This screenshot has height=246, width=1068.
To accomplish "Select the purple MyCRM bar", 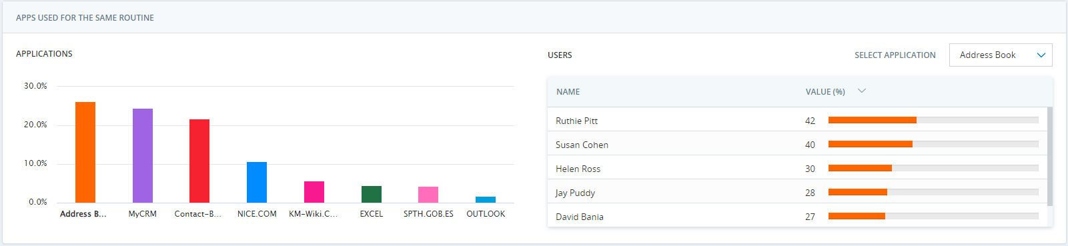I will (x=143, y=155).
